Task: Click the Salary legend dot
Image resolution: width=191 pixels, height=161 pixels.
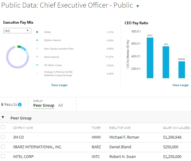Action: click(37, 32)
